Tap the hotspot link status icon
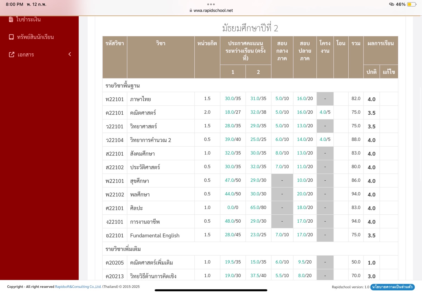422x294 pixels. tap(391, 4)
